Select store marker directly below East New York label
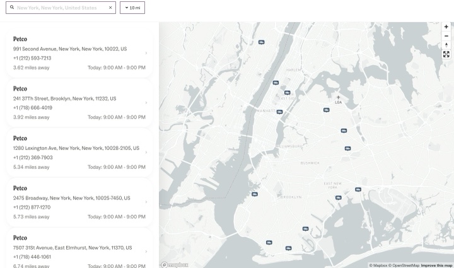The image size is (454, 268). tap(338, 197)
